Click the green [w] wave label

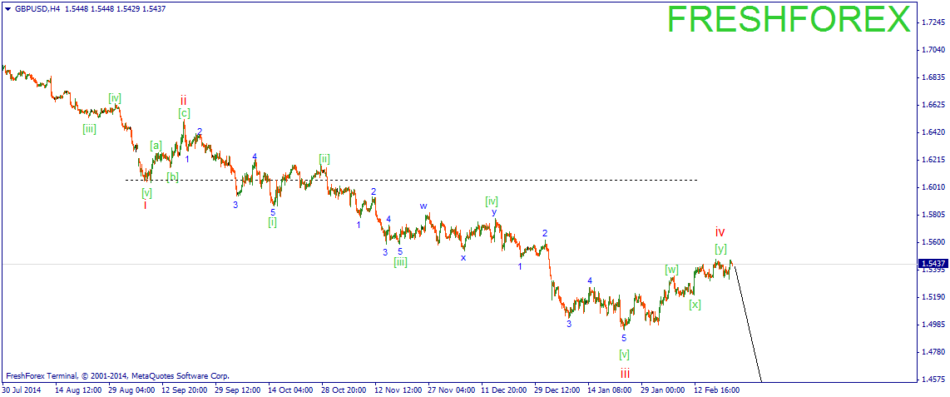point(671,270)
